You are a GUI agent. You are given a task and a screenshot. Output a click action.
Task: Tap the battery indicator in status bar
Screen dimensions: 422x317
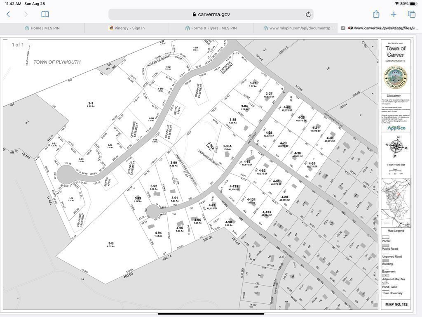click(x=413, y=3)
